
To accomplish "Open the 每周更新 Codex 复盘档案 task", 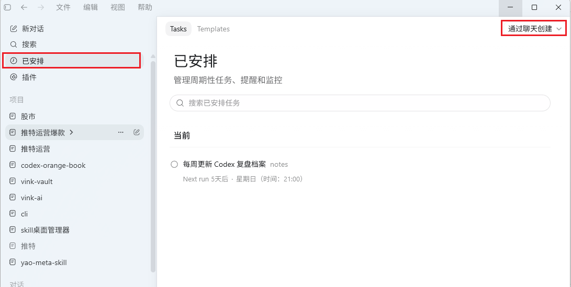I will (x=224, y=165).
